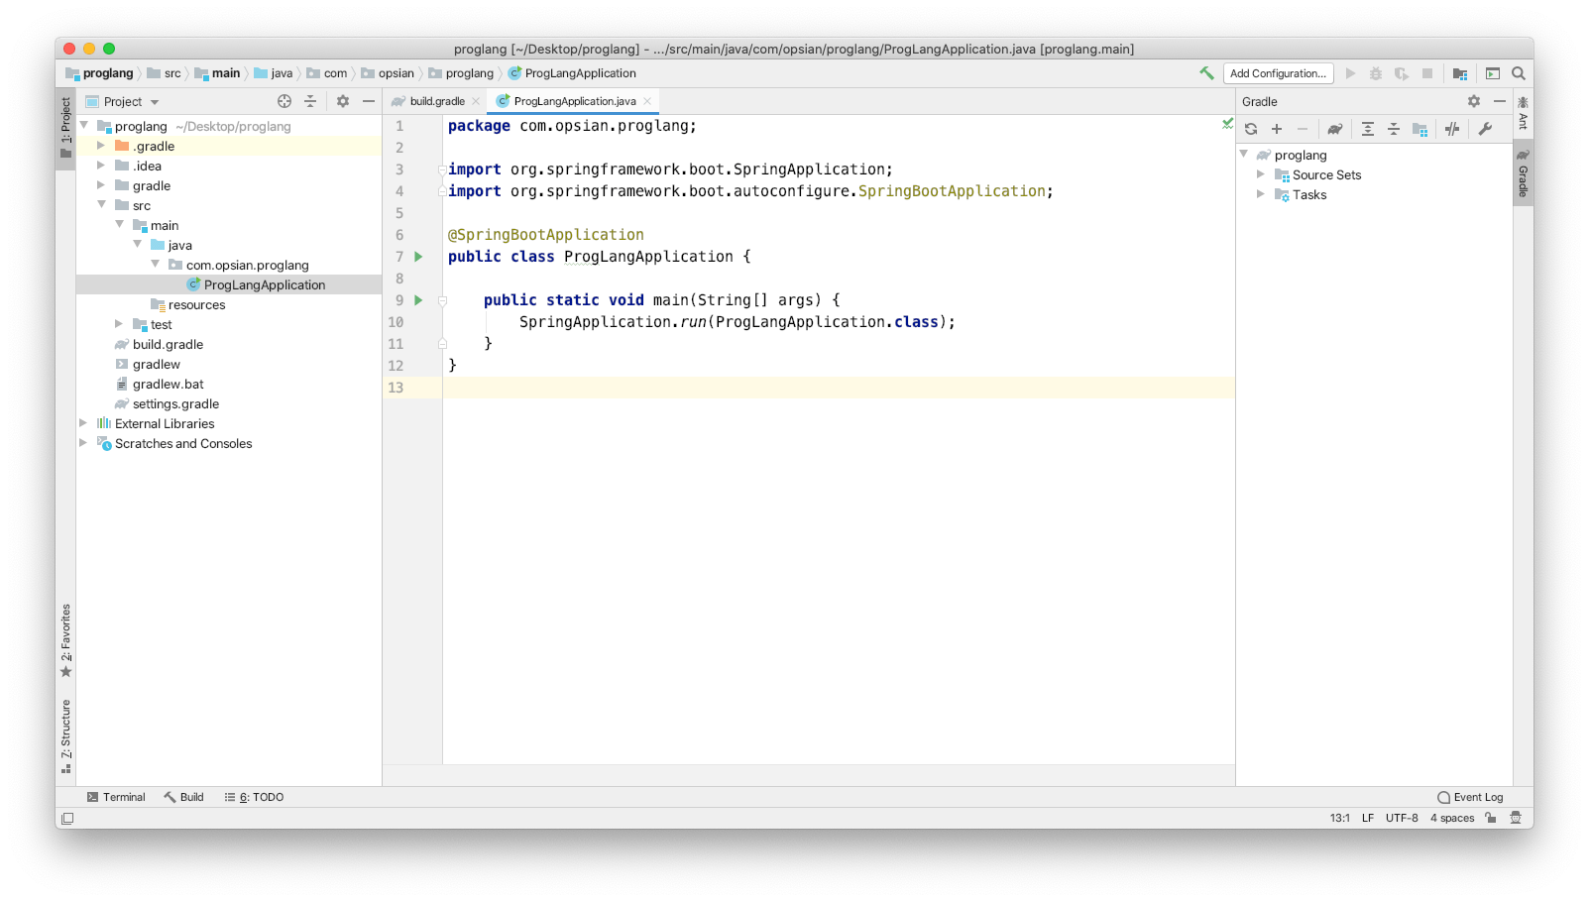Viewport: 1589px width, 902px height.
Task: Click the line 9 run gutter arrow
Action: [417, 299]
